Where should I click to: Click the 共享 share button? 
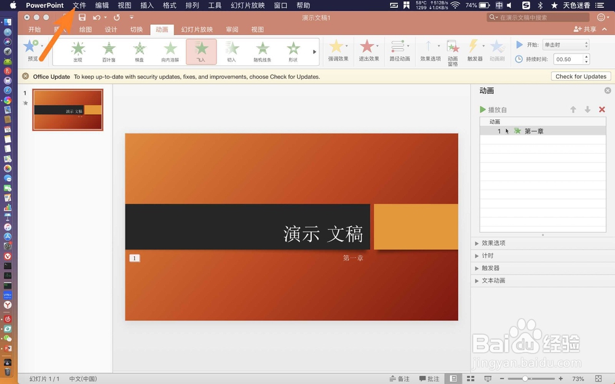[x=585, y=29]
